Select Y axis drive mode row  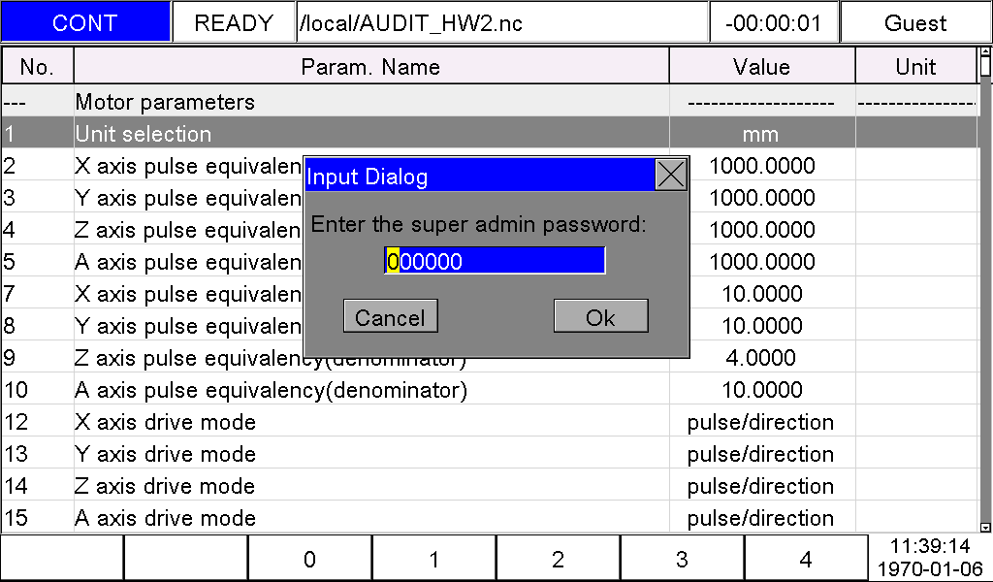pos(490,453)
